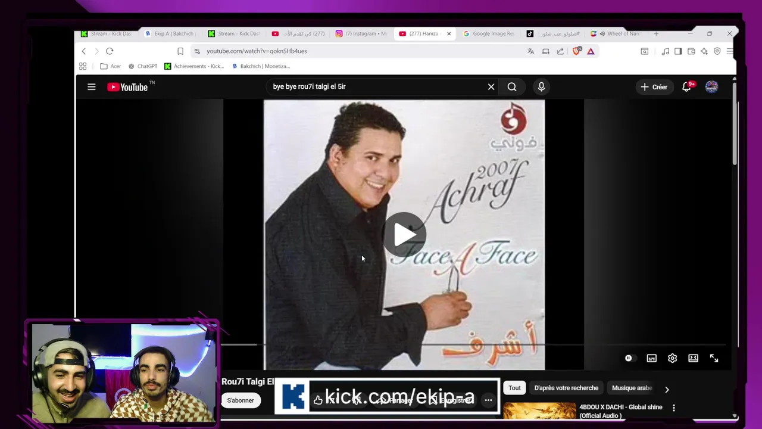The image size is (762, 429).
Task: Open the Bakchich | Monetiza bookmark
Action: pos(261,66)
